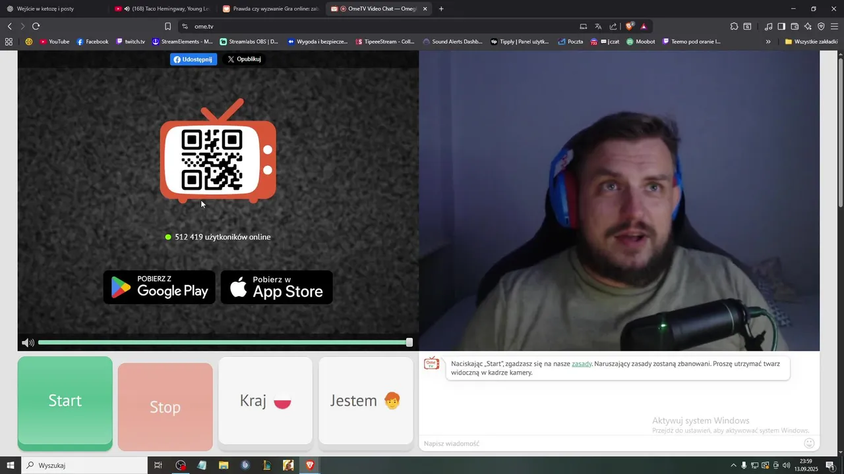Click the translate page icon
This screenshot has height=474, width=844.
pyautogui.click(x=598, y=26)
